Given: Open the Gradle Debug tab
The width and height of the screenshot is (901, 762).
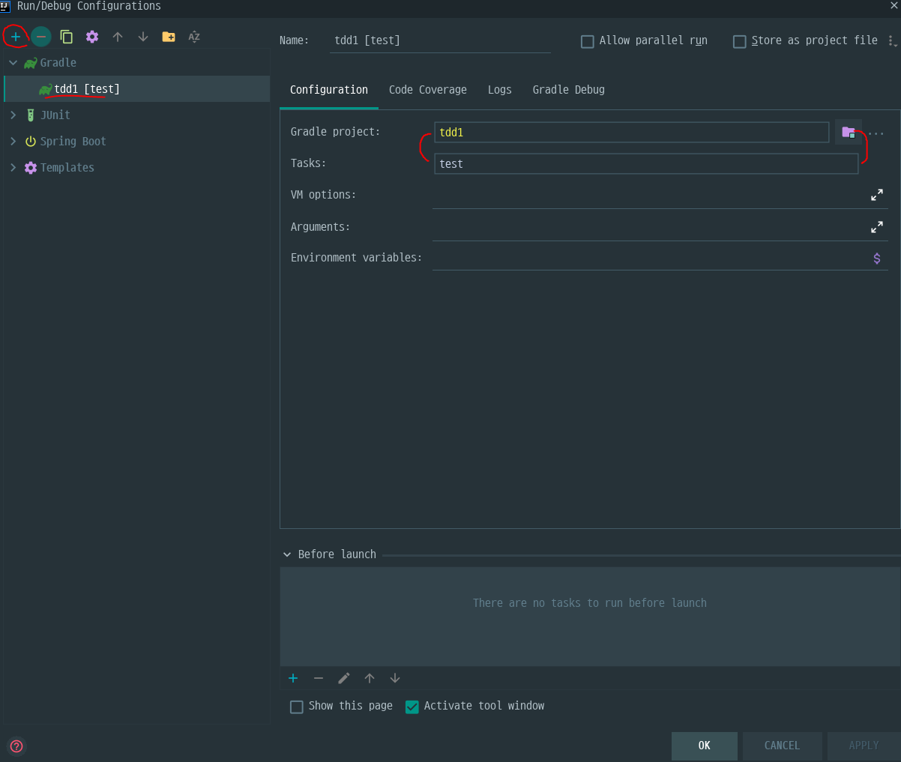Looking at the screenshot, I should [569, 90].
